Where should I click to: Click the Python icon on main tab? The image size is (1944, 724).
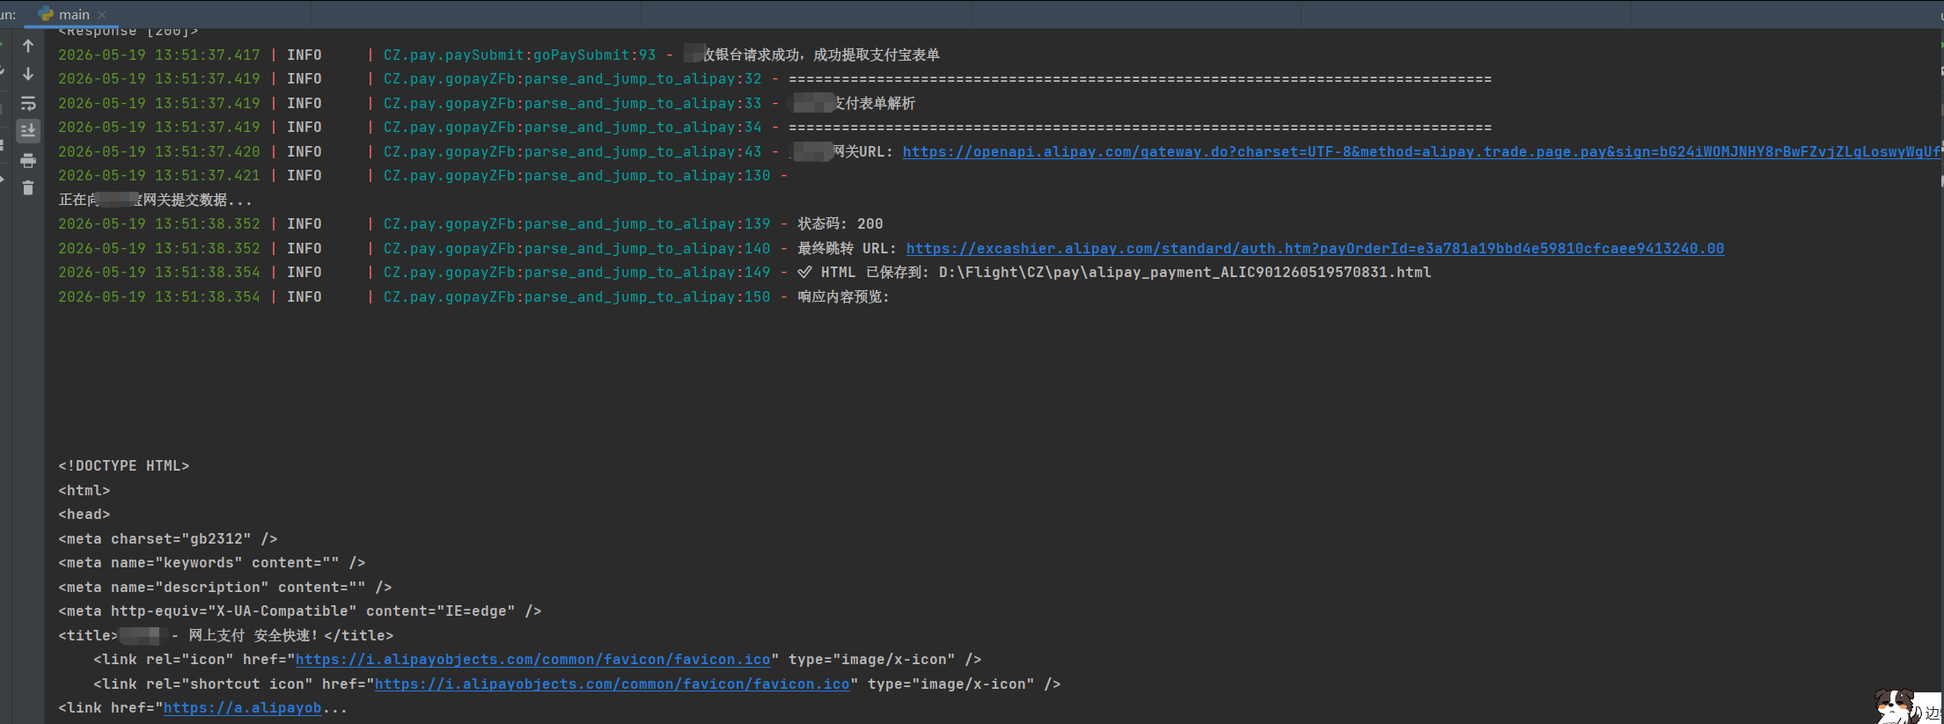click(x=46, y=14)
